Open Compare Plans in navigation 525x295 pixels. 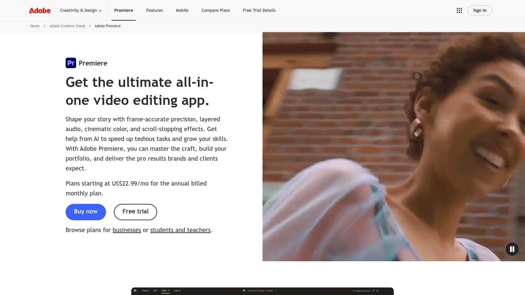pyautogui.click(x=216, y=10)
